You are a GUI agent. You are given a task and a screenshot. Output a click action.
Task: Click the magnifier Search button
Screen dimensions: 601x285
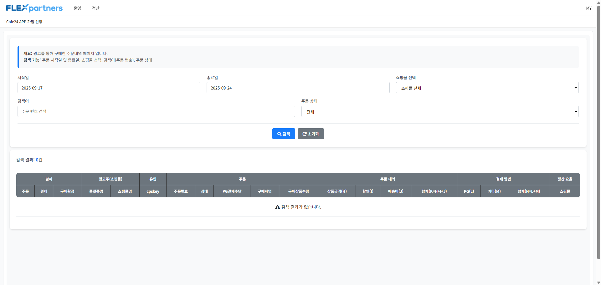pos(283,134)
